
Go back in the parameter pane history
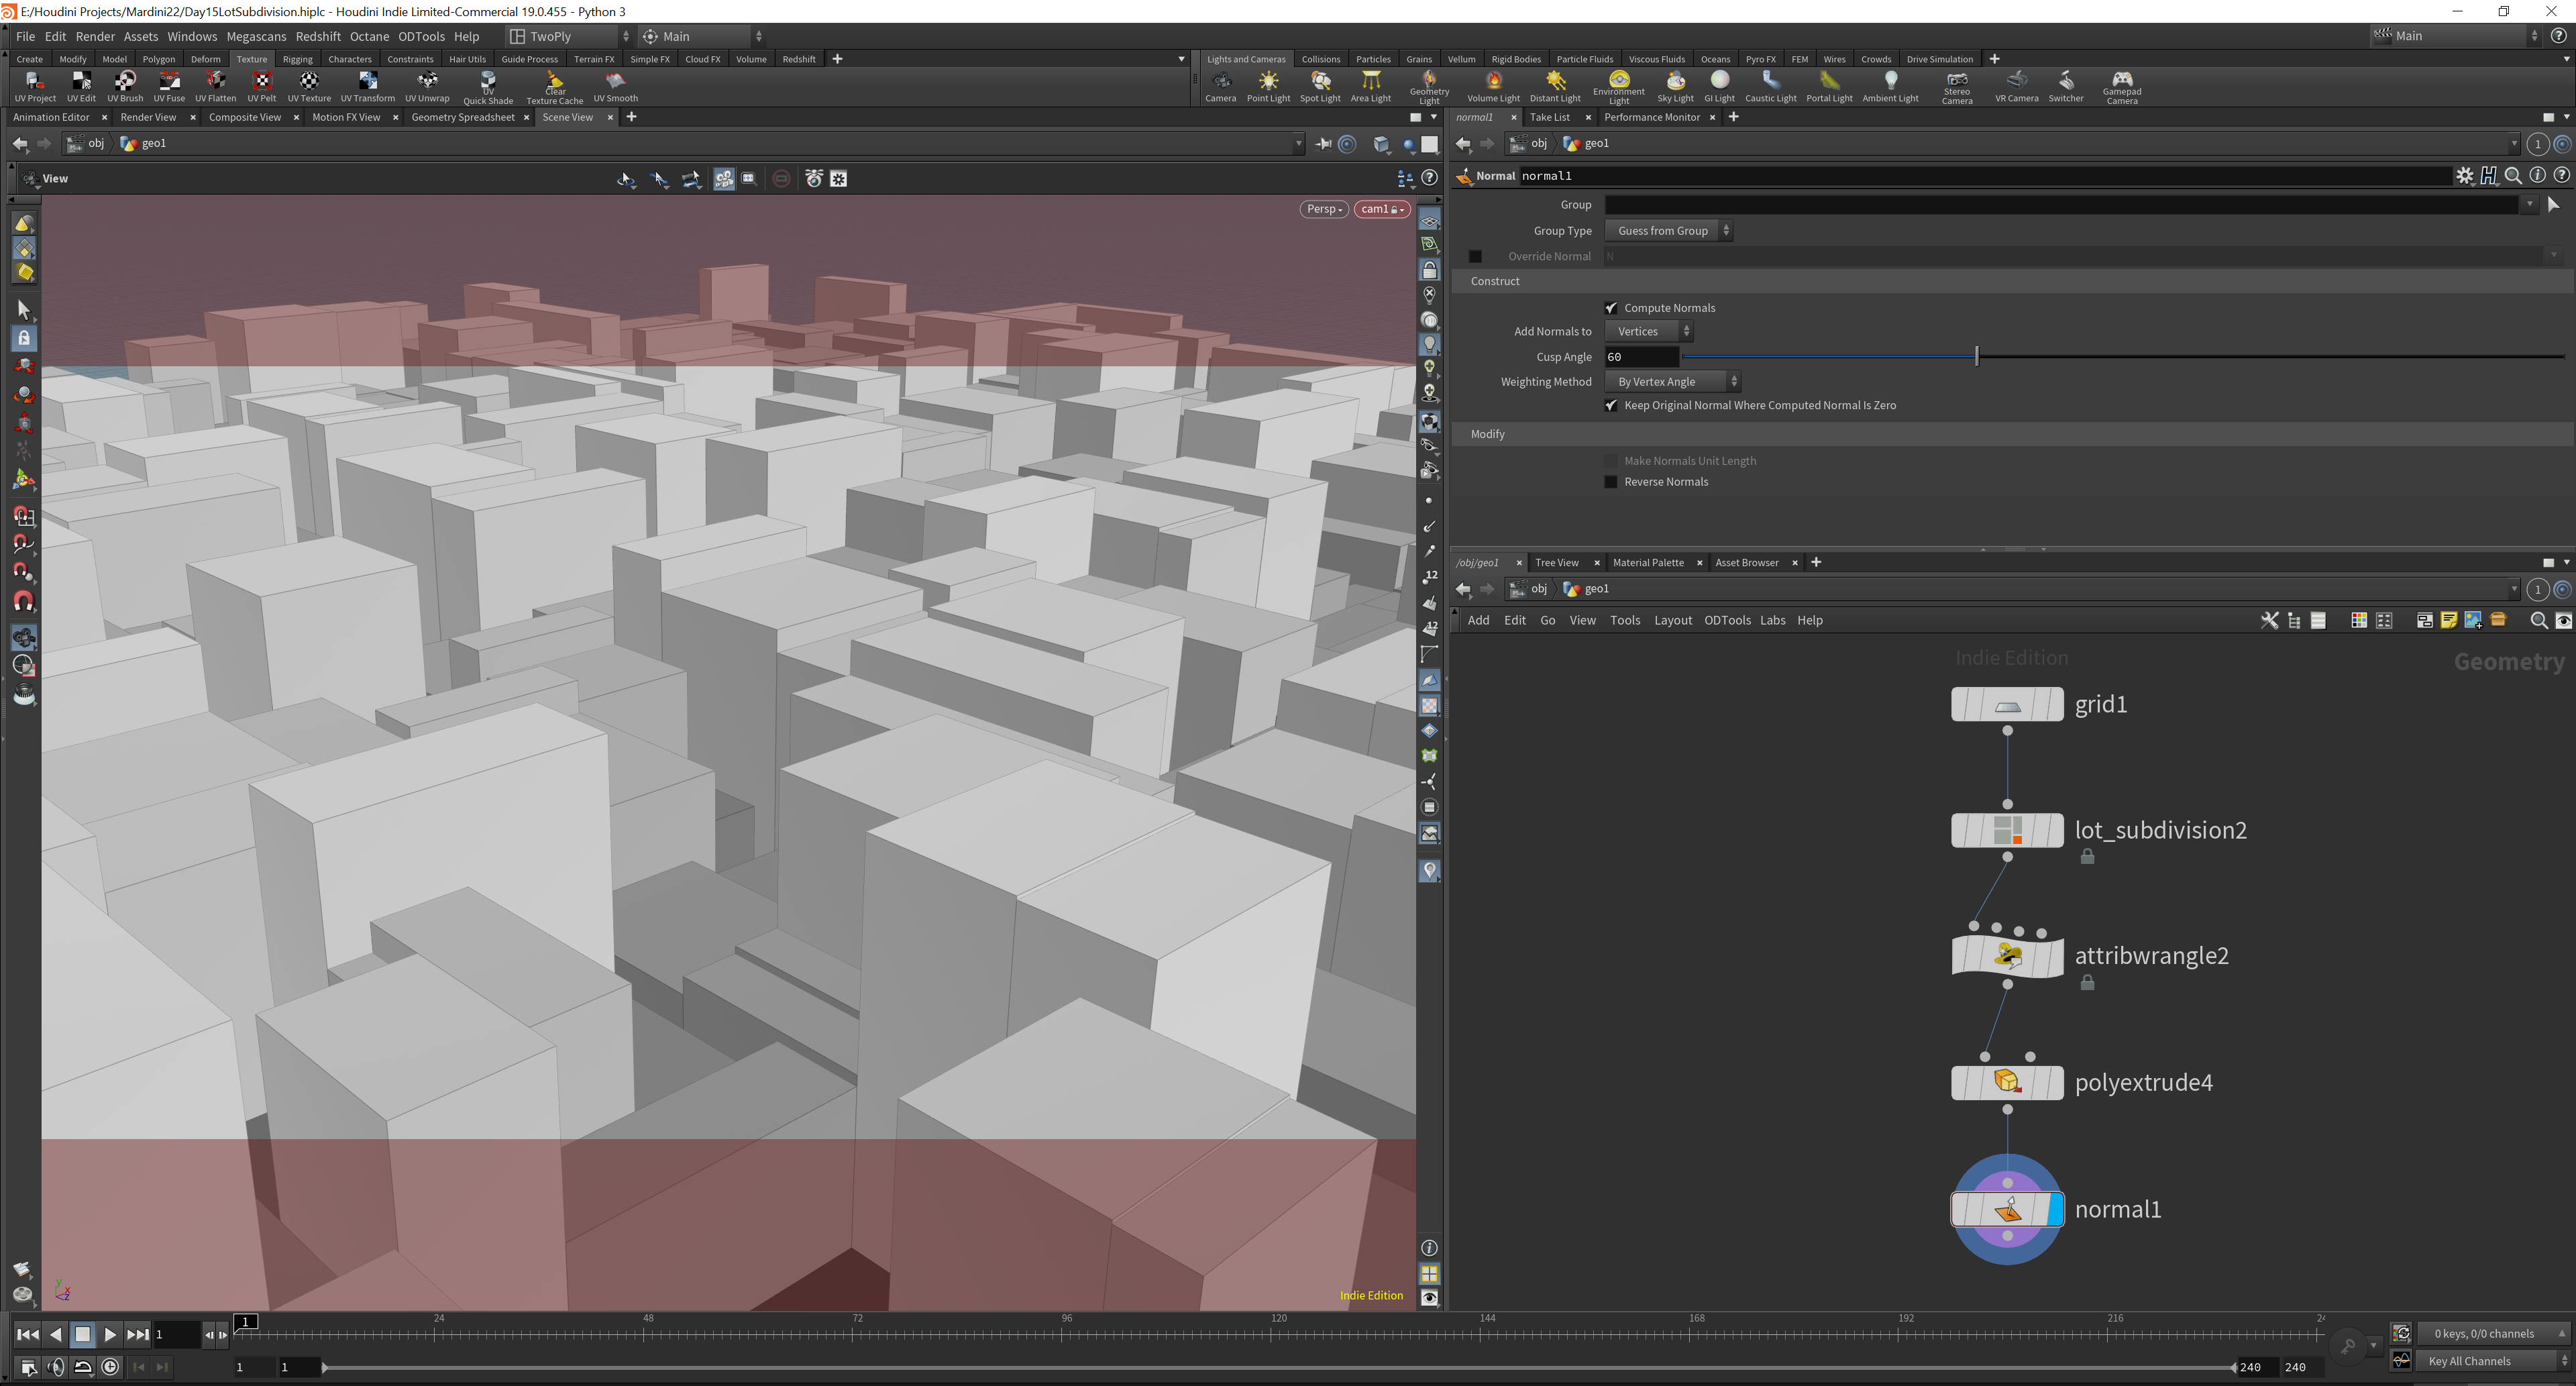point(1463,144)
